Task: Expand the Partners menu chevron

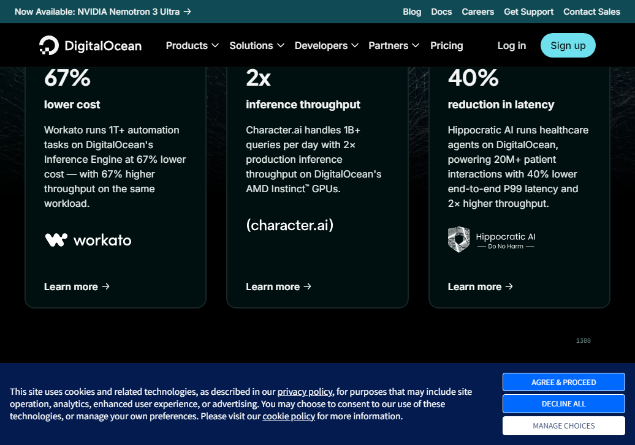Action: pos(416,46)
